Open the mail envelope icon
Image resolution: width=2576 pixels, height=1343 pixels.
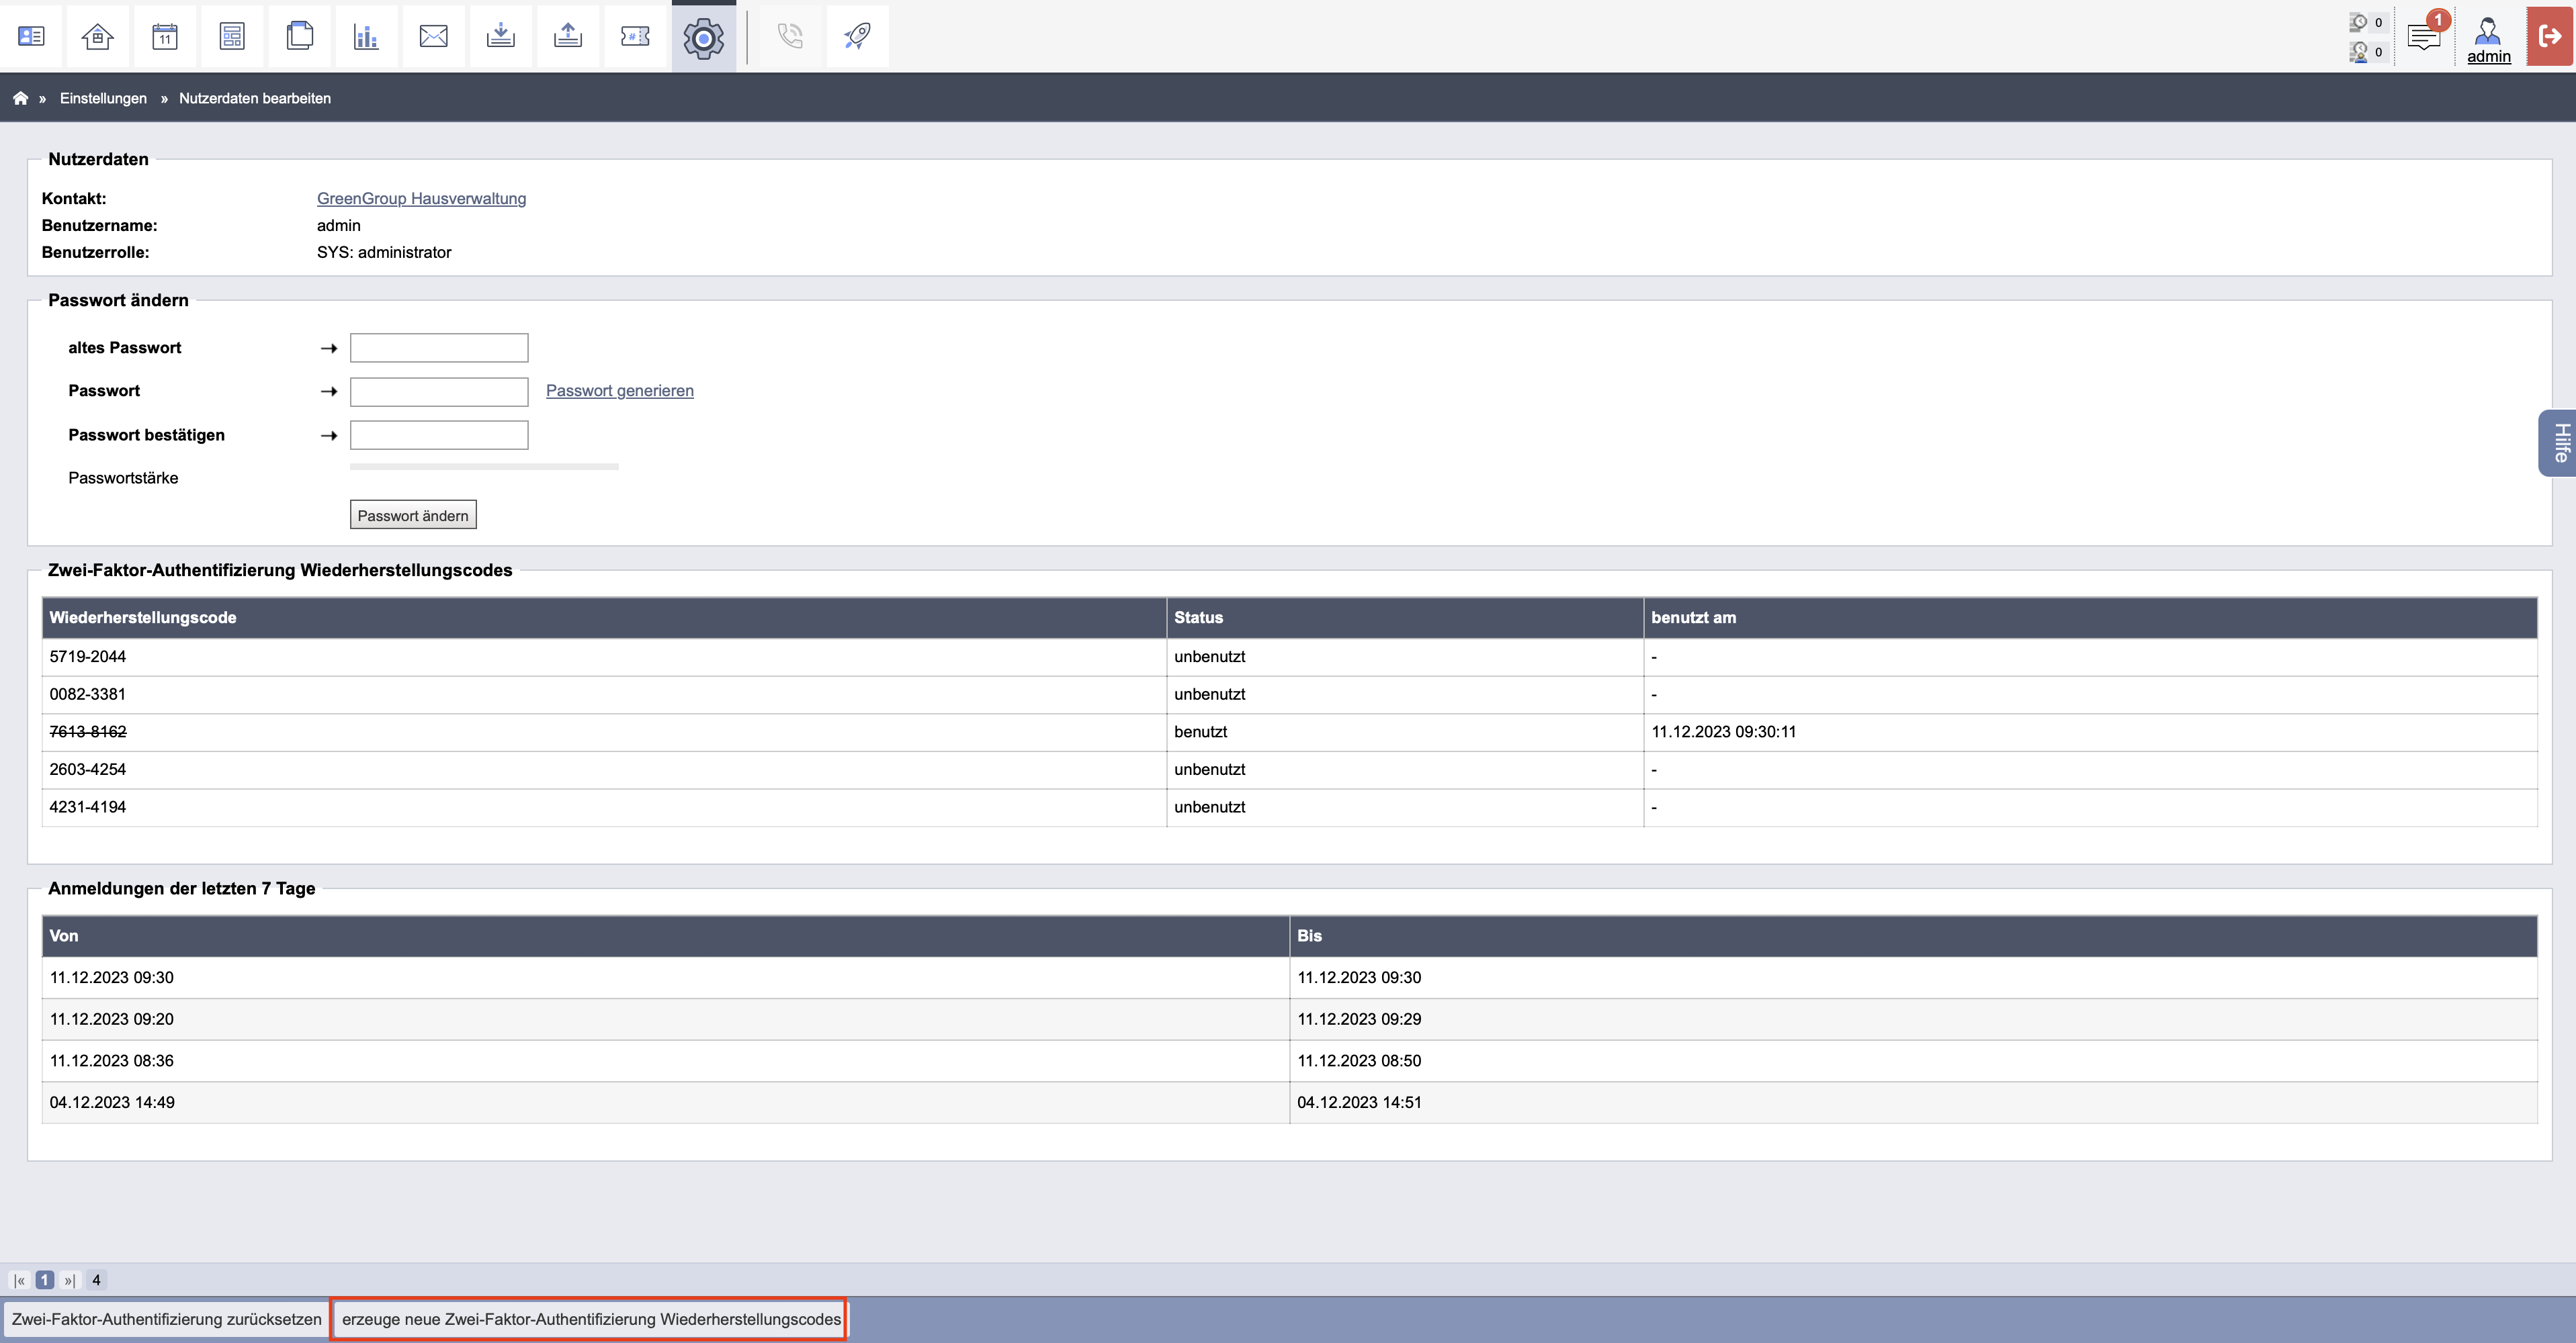[x=433, y=37]
